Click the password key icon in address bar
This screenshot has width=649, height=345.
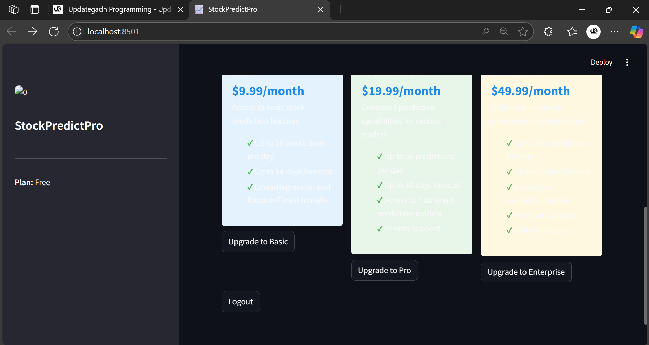485,32
